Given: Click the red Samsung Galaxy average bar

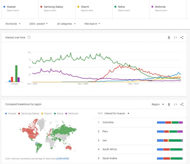Looking at the screenshot, I should (12, 79).
